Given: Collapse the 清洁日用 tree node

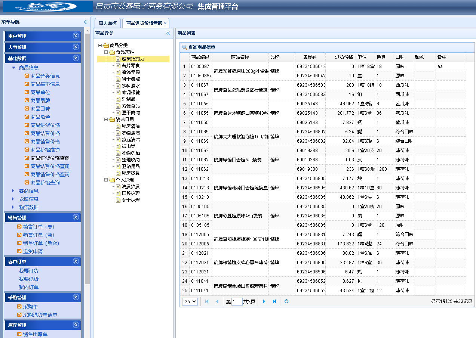Looking at the screenshot, I should (106, 120).
